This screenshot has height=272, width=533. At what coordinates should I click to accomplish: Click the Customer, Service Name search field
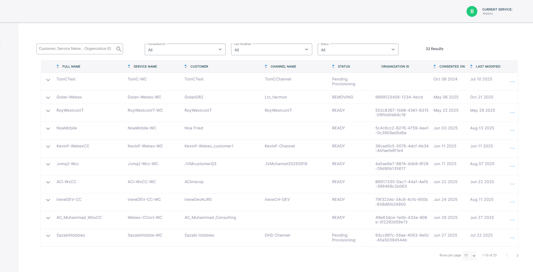pyautogui.click(x=75, y=49)
